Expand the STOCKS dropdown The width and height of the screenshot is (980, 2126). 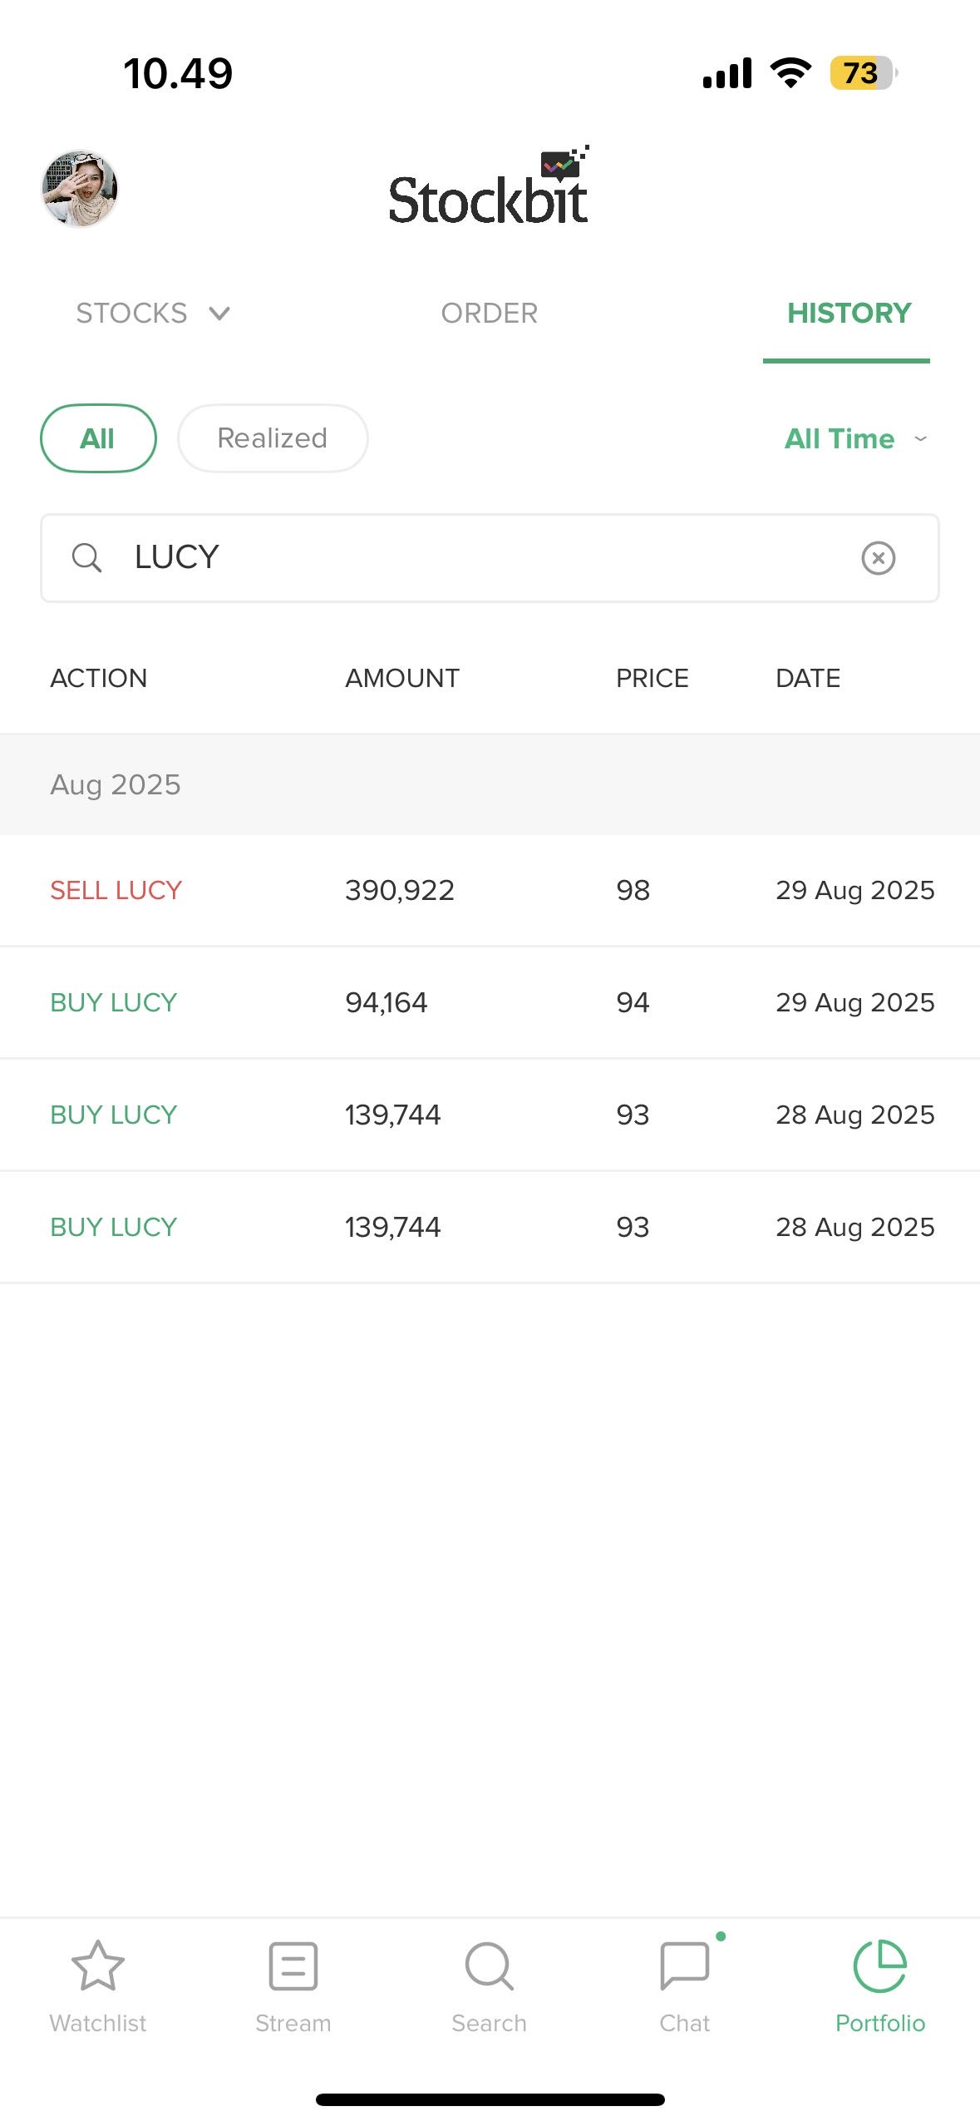pos(153,314)
